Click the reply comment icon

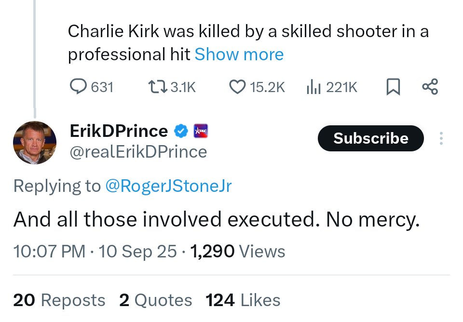78,87
